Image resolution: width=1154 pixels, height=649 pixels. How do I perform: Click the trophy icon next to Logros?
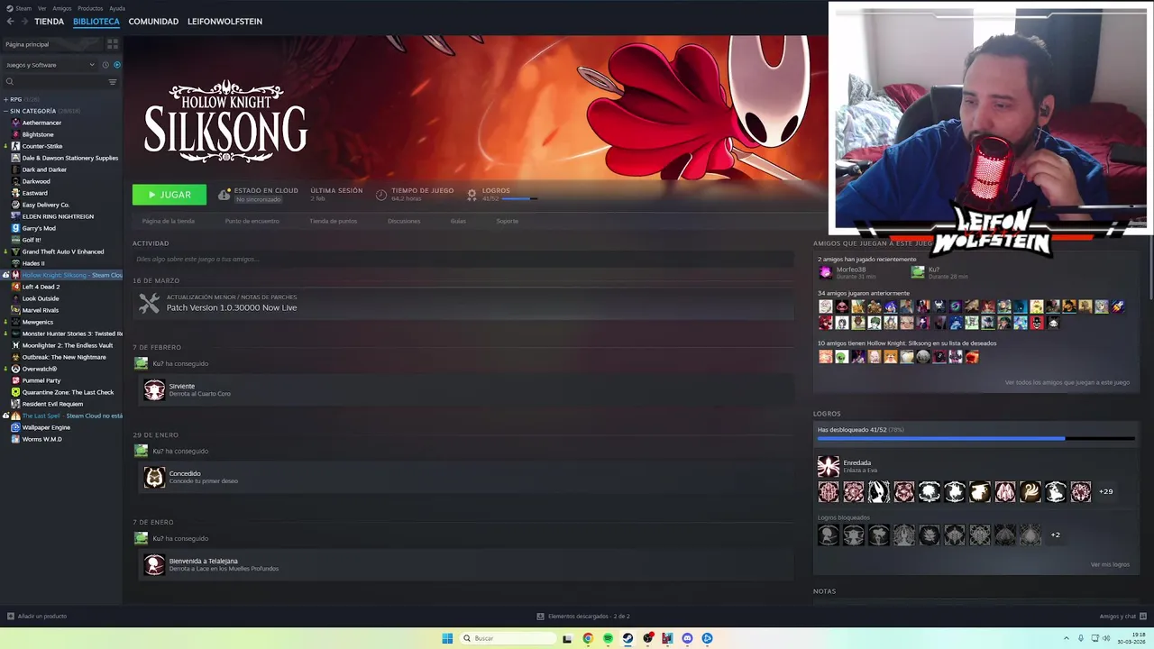(x=472, y=194)
